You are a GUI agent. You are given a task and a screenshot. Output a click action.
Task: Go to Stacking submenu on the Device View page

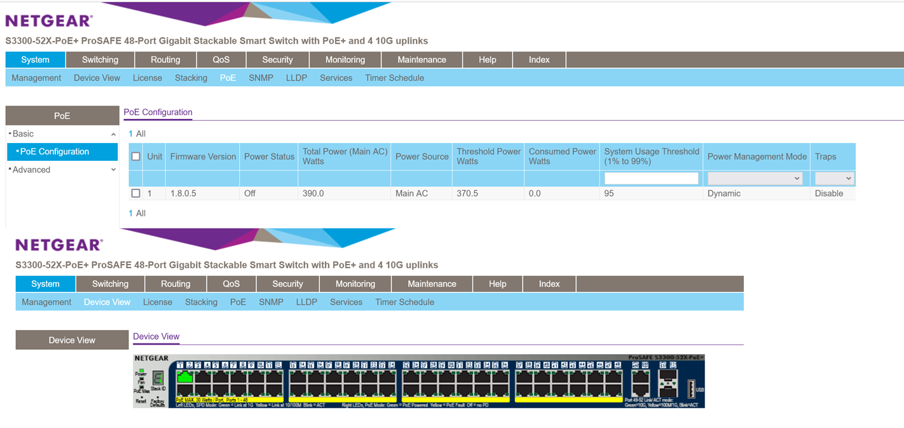(202, 302)
